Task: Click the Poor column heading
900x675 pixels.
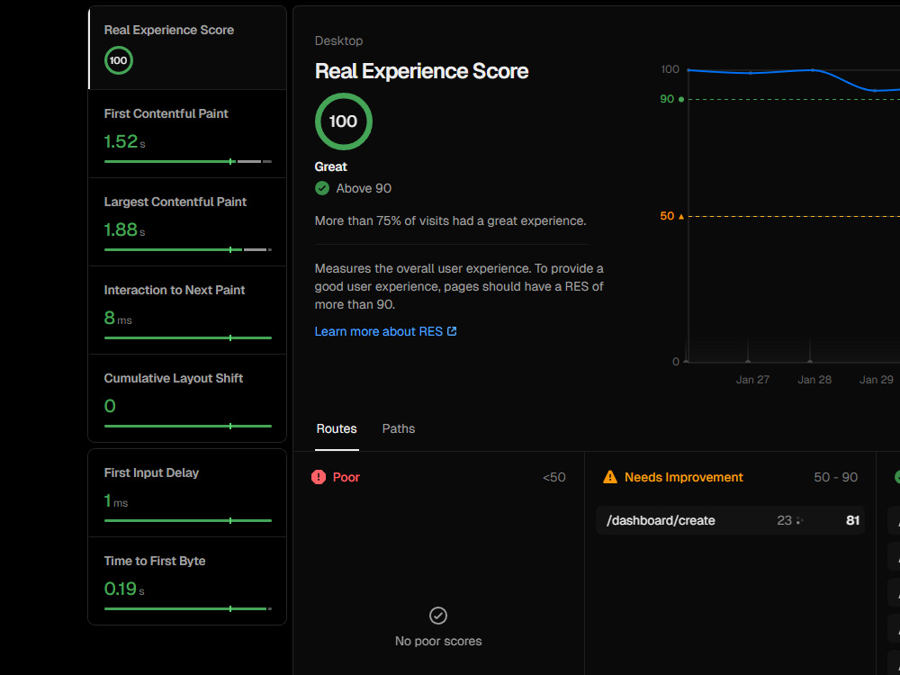Action: [x=346, y=477]
